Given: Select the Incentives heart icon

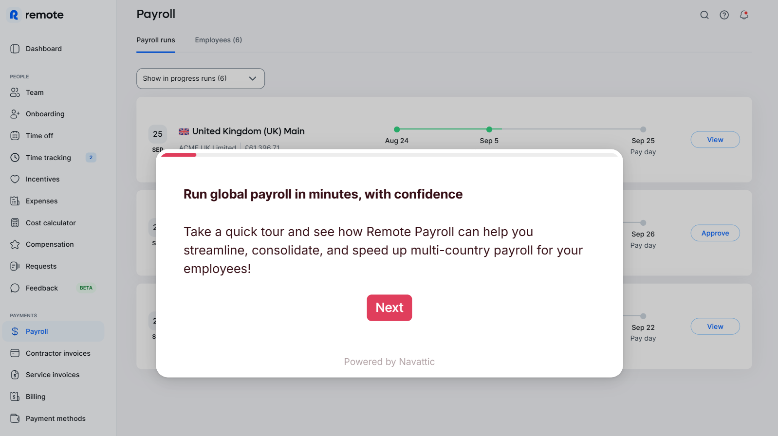Looking at the screenshot, I should pyautogui.click(x=15, y=179).
